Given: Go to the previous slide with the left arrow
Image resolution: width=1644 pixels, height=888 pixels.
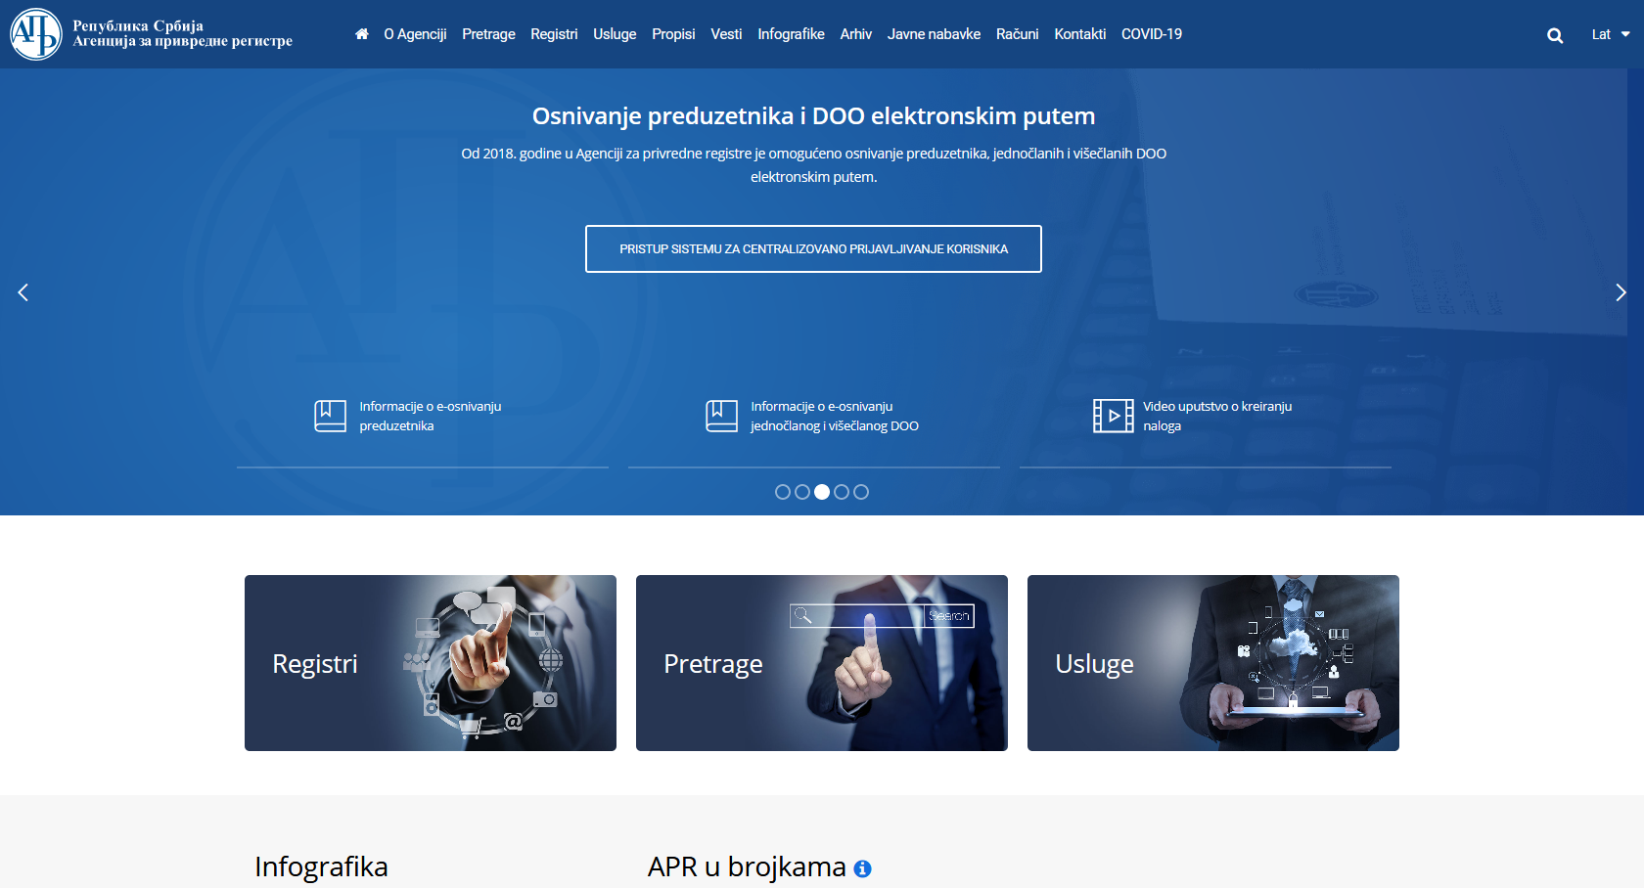Looking at the screenshot, I should 23,292.
